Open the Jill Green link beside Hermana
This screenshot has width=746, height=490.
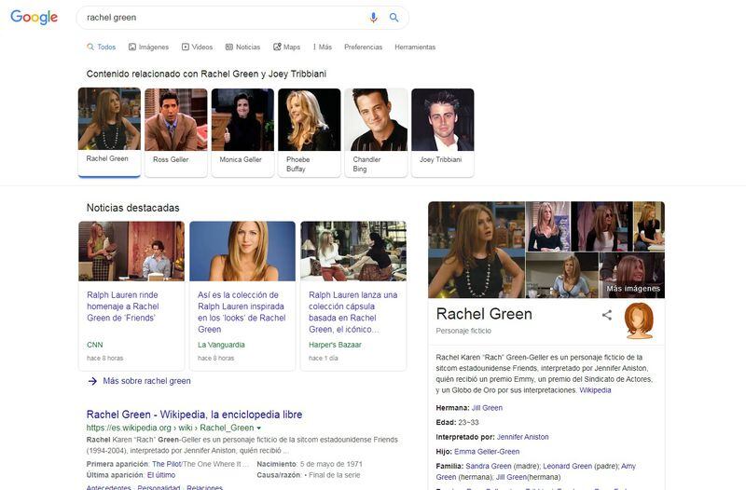point(487,408)
